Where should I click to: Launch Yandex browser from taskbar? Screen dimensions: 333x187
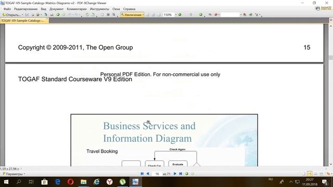click(x=110, y=182)
